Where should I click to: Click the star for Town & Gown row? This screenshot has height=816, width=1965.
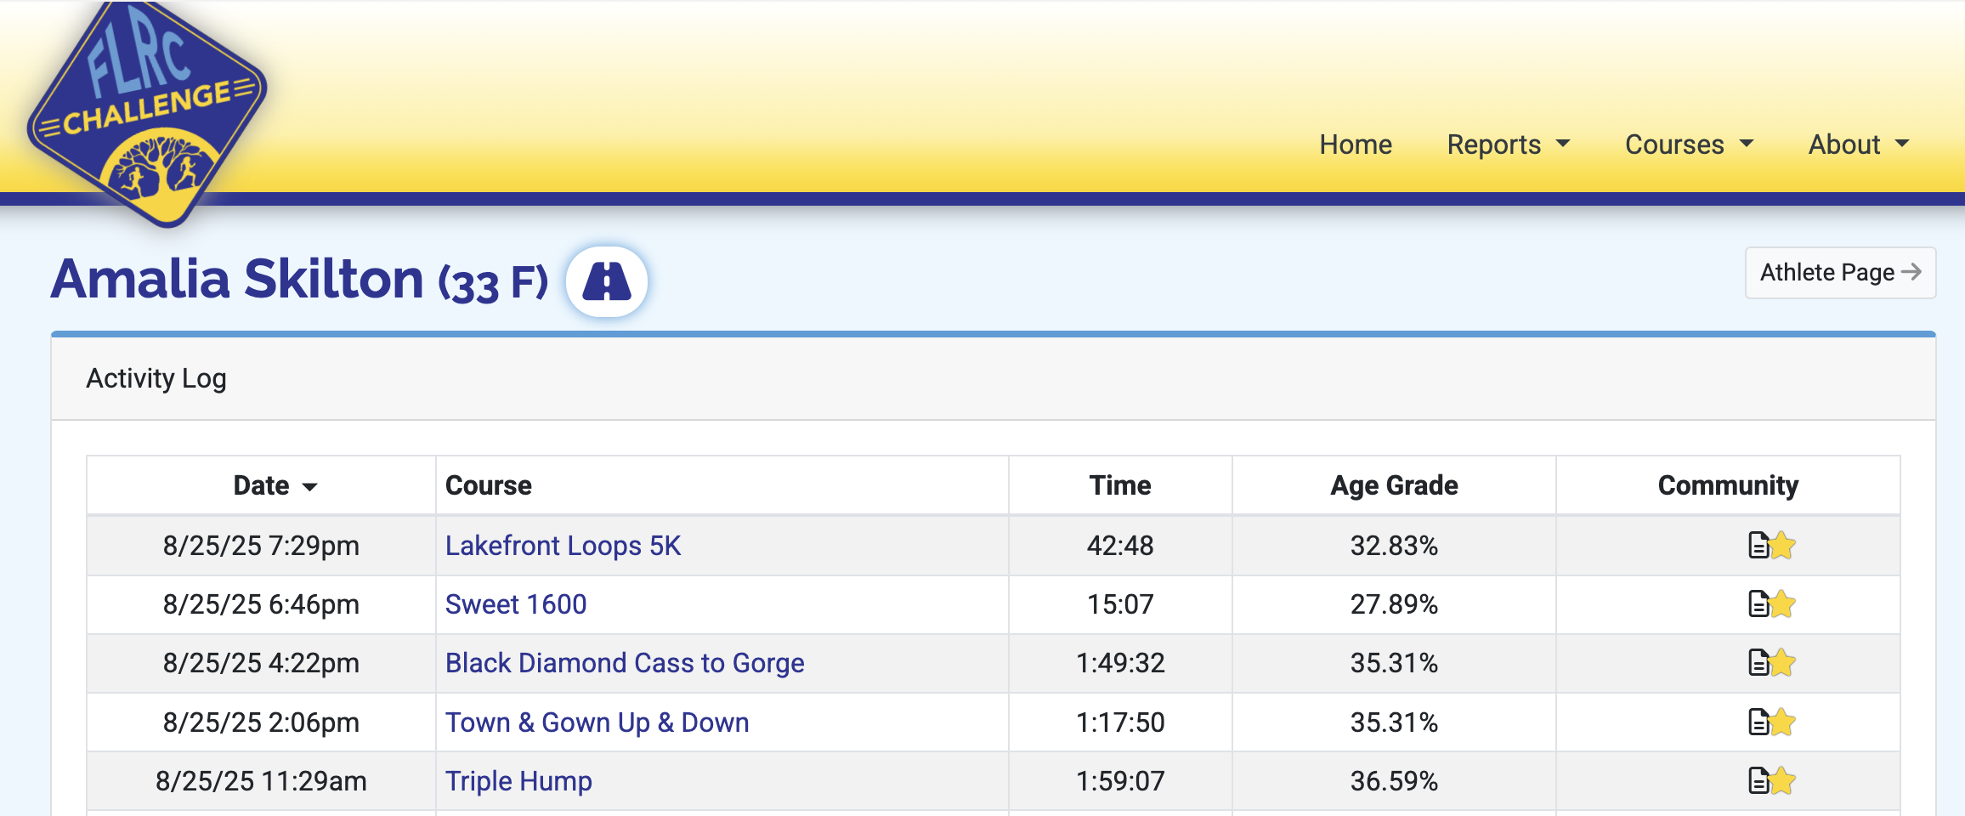[x=1782, y=722]
